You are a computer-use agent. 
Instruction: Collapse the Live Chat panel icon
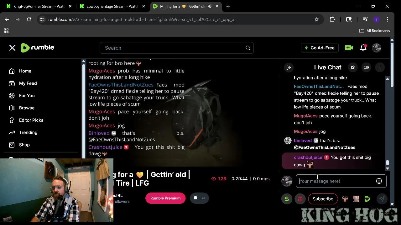(289, 67)
